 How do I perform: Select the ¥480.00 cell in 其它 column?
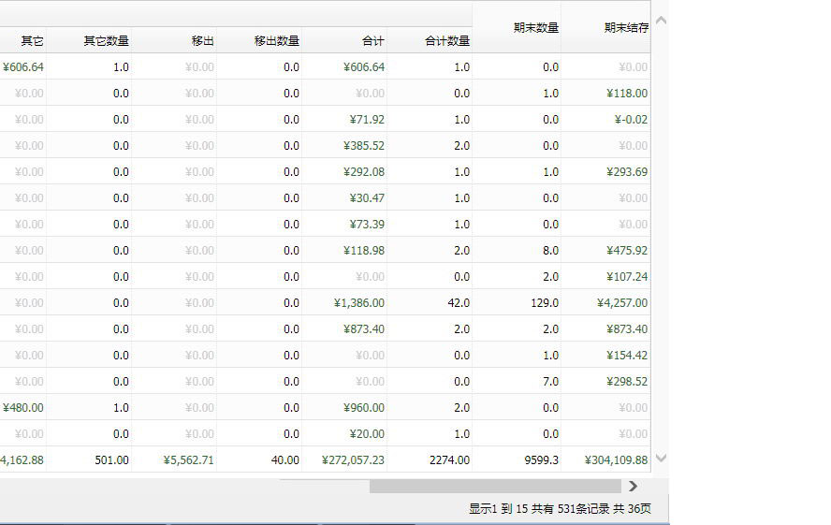tap(23, 408)
